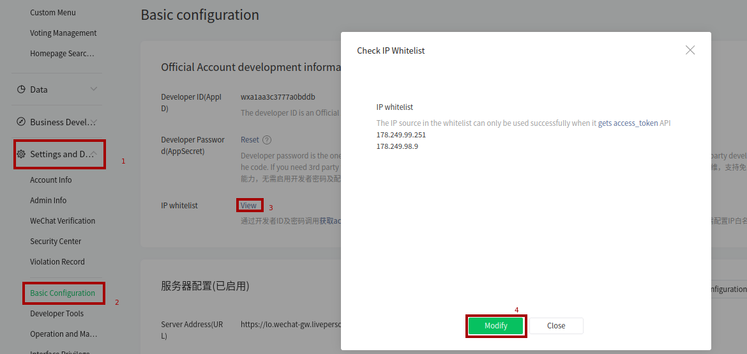Go to the Admin Info page
747x354 pixels.
click(x=48, y=201)
